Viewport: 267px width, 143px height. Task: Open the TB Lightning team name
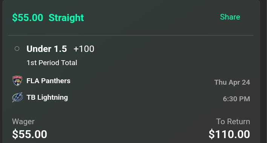pyautogui.click(x=47, y=97)
